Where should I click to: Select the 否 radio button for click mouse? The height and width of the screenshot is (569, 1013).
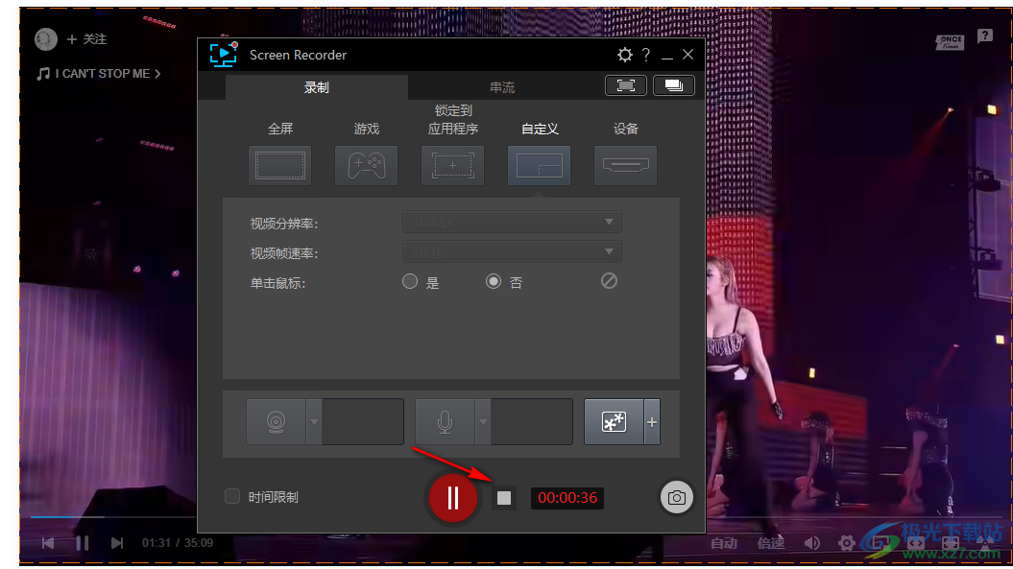(494, 281)
